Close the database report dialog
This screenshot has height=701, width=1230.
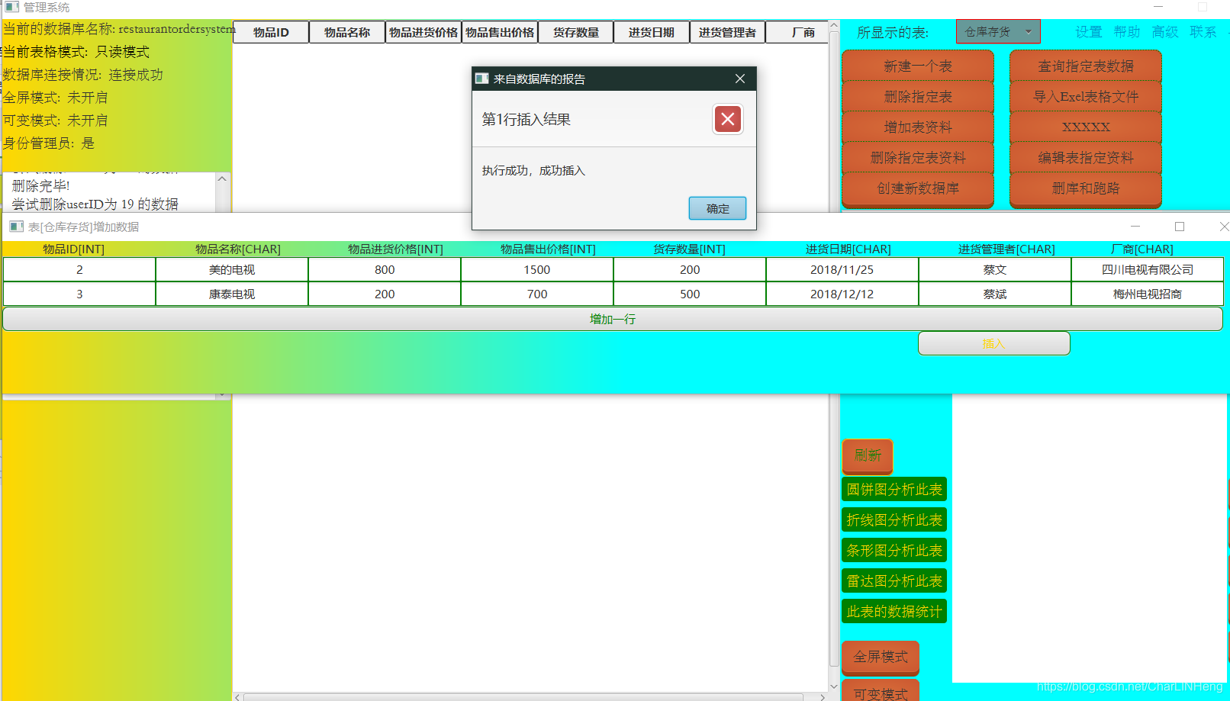pyautogui.click(x=739, y=79)
